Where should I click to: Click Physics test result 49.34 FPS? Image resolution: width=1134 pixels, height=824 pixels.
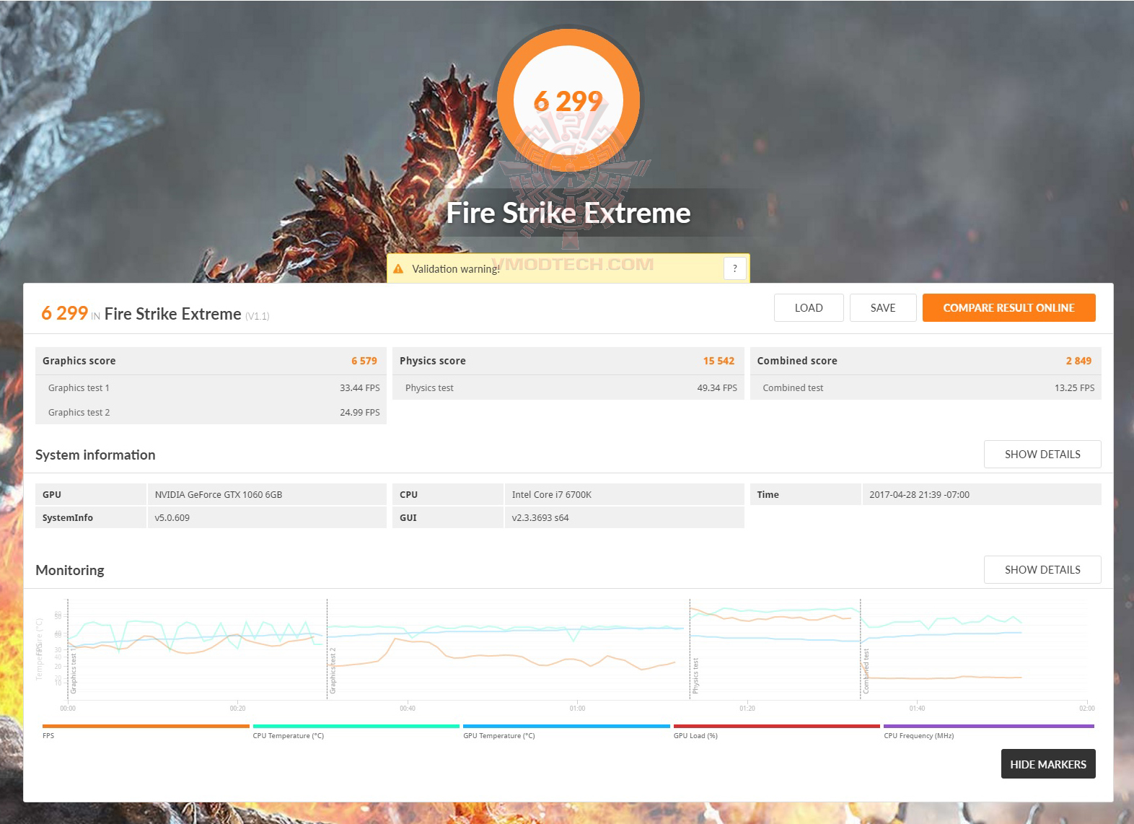click(x=717, y=387)
